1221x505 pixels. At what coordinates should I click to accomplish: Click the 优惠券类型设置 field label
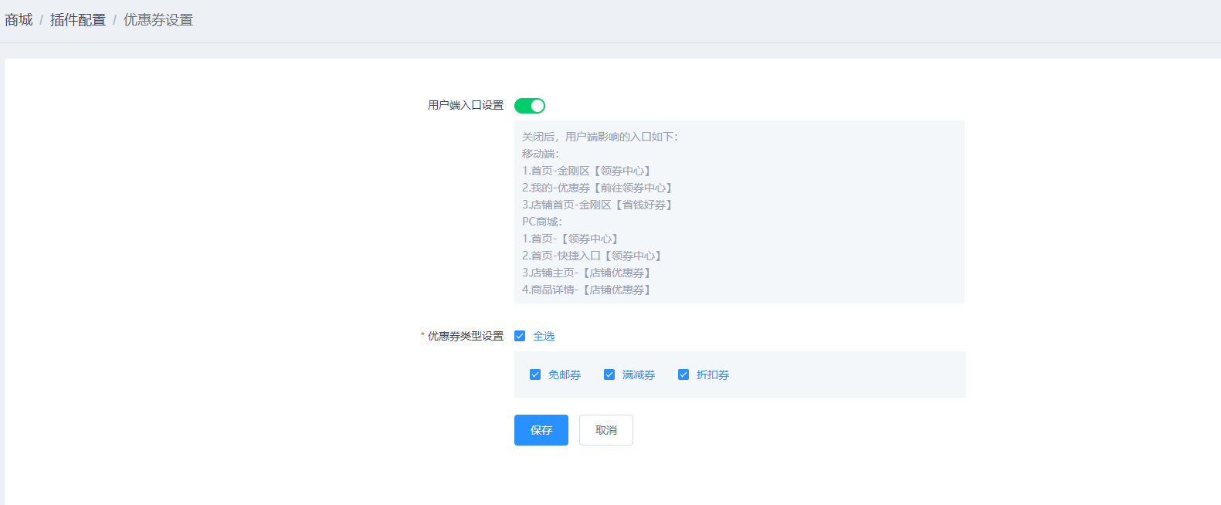click(x=466, y=336)
